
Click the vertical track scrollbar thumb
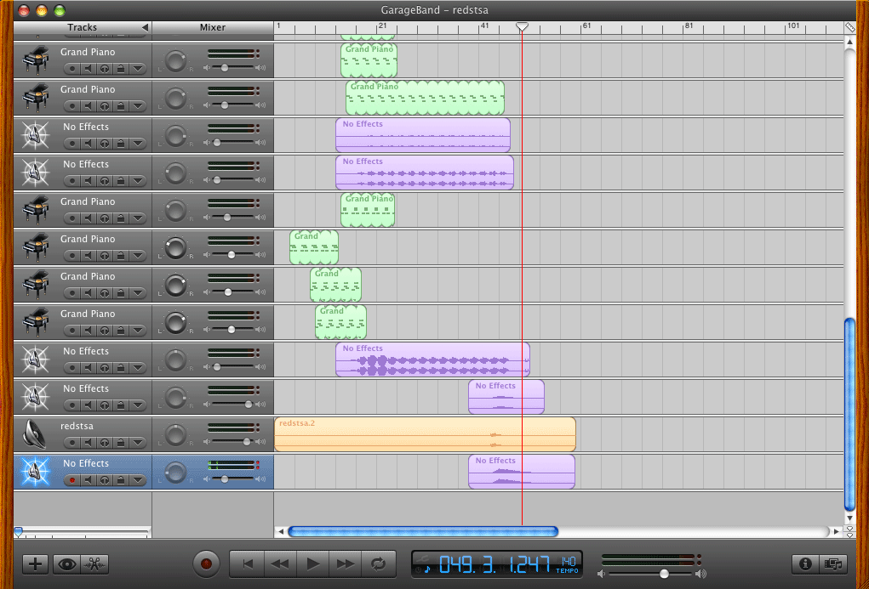[x=849, y=415]
